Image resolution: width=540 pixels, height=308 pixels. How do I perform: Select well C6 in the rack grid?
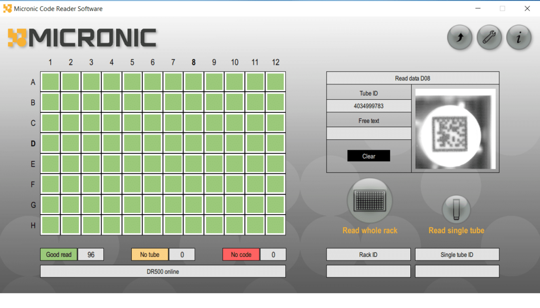[x=152, y=123]
